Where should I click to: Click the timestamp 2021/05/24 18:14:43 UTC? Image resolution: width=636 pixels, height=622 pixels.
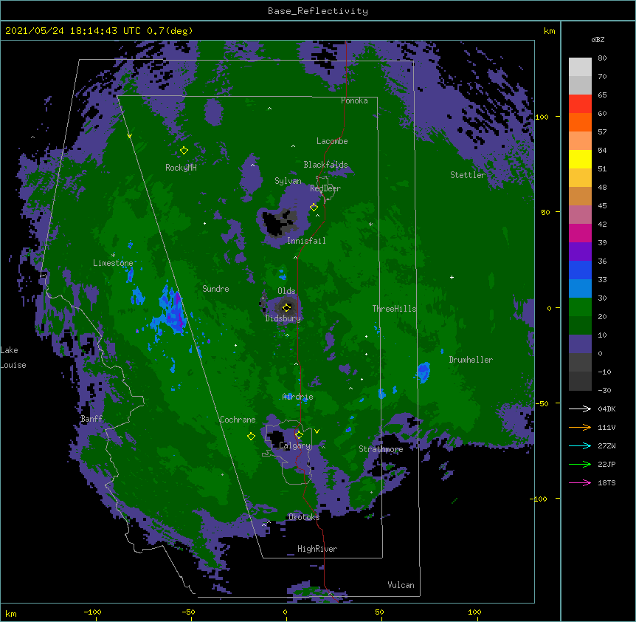click(73, 31)
